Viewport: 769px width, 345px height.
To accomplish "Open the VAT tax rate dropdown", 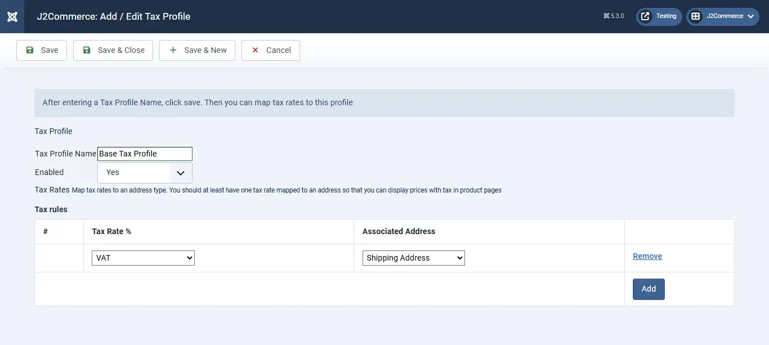I will click(143, 258).
